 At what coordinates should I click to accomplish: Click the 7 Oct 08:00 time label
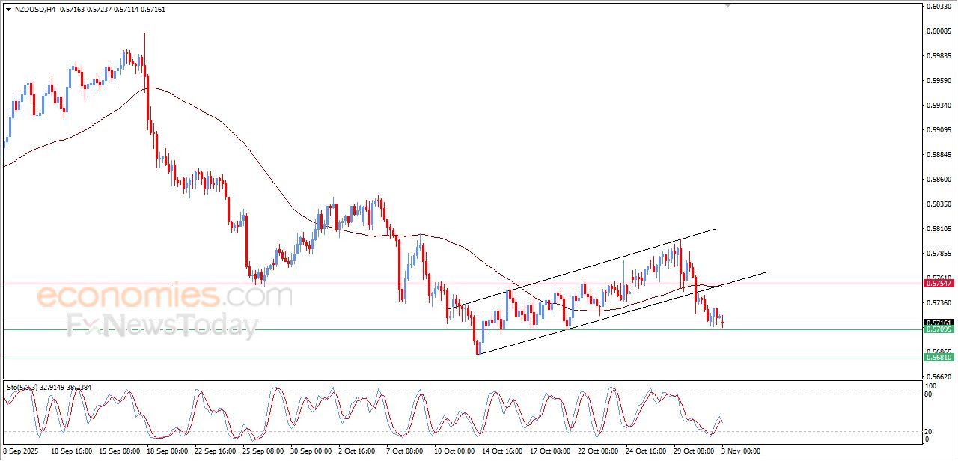pyautogui.click(x=405, y=452)
